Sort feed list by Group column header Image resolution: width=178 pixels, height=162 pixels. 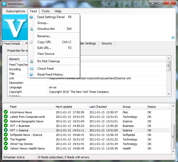(133, 107)
